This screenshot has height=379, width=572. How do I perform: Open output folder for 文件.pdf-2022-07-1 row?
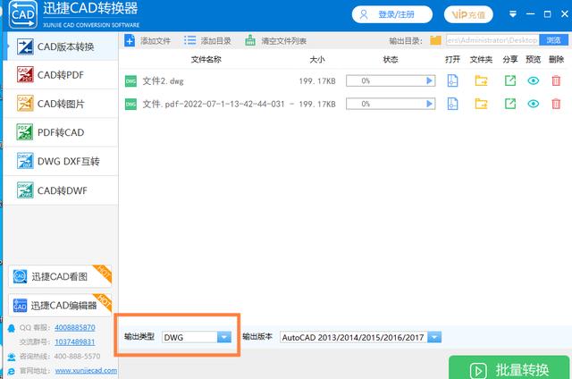click(481, 104)
